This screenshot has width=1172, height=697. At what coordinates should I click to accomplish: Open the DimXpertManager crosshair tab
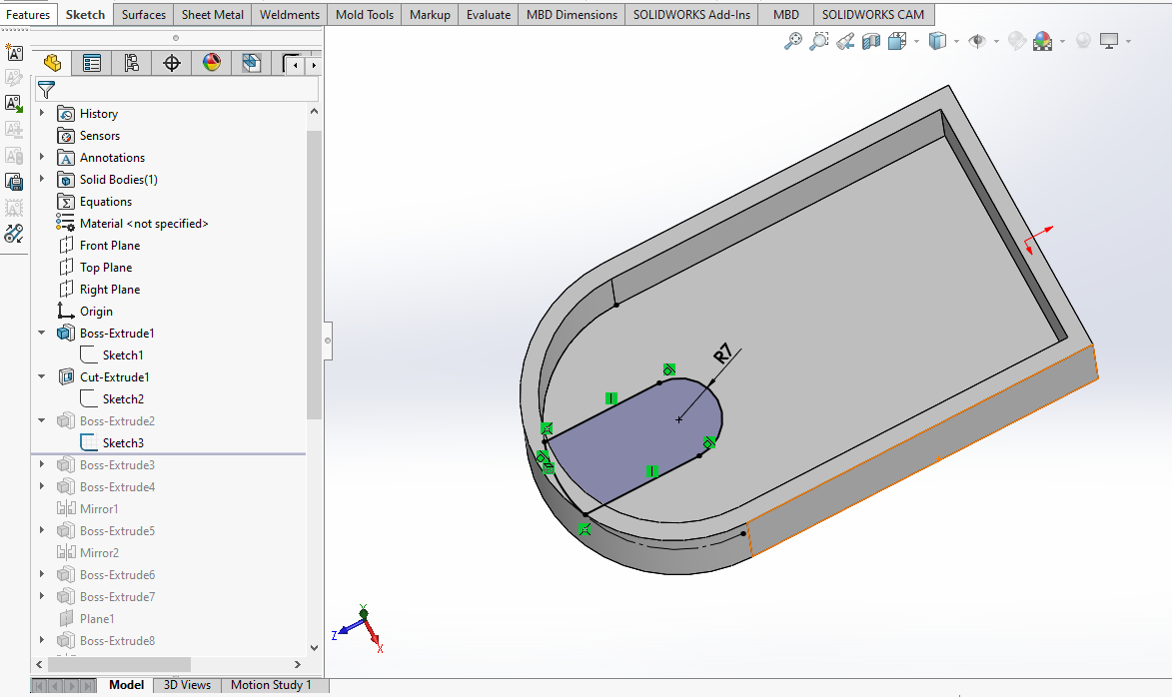coord(172,64)
